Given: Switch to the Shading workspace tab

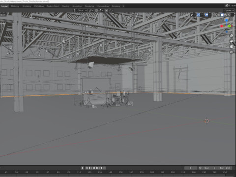Looking at the screenshot, I should (x=65, y=6).
